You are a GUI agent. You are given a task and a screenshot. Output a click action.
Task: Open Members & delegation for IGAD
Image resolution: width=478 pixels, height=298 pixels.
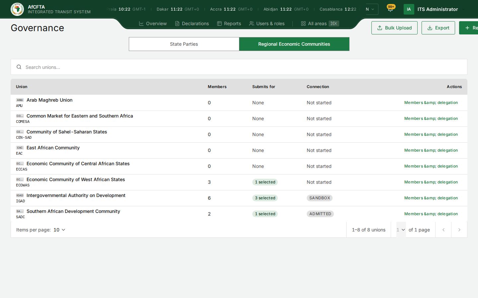[x=431, y=198]
